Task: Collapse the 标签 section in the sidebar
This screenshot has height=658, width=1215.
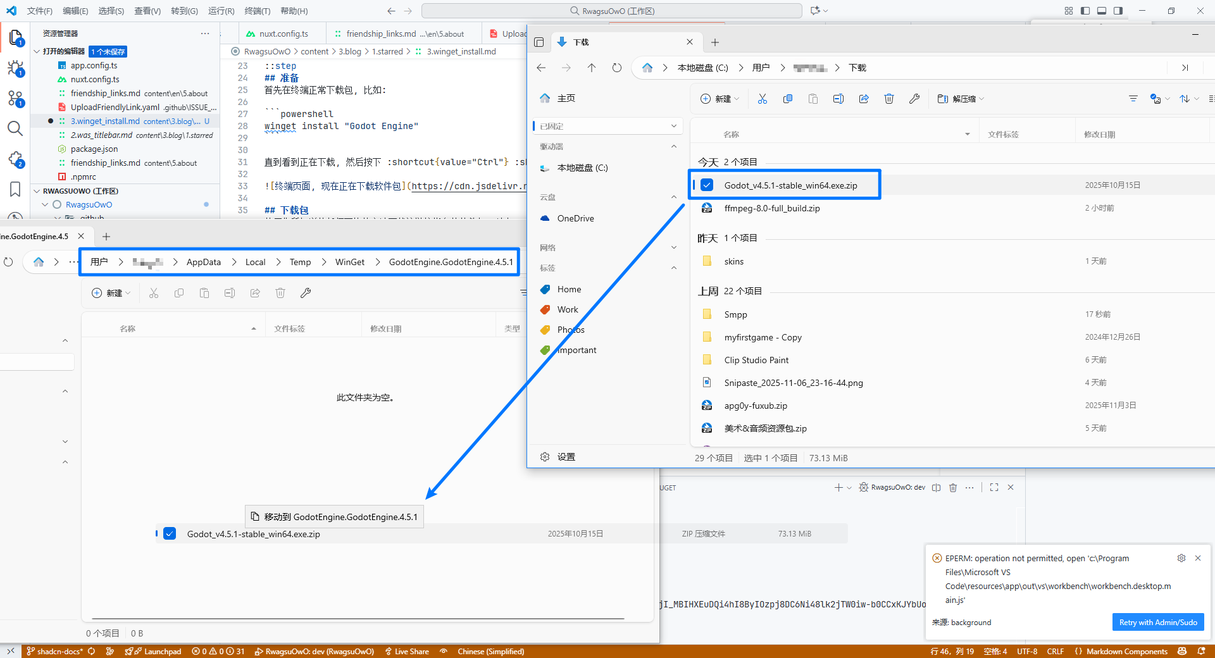Action: pos(674,268)
